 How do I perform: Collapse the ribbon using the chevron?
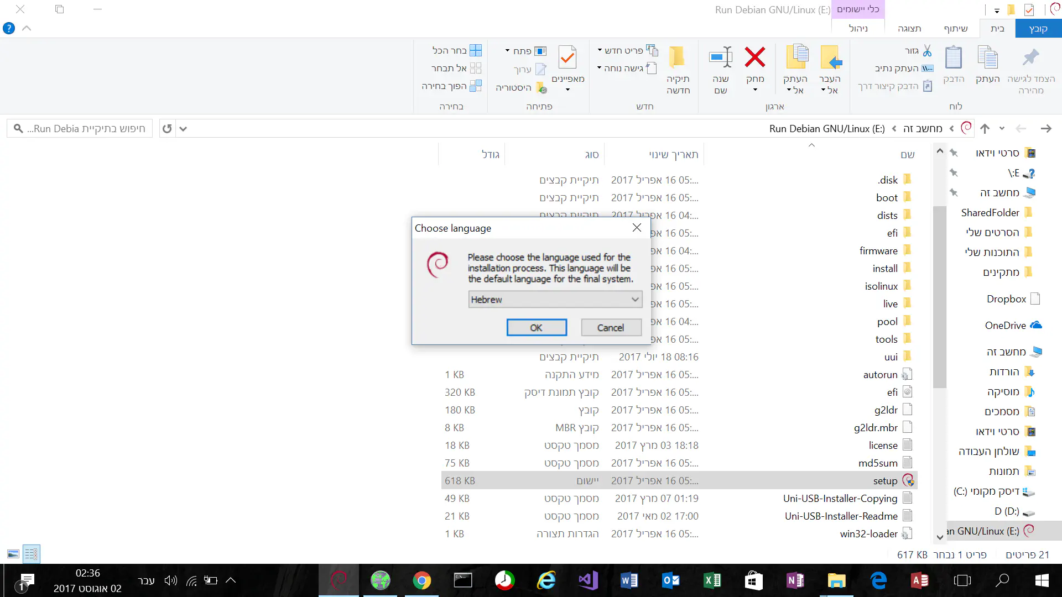(27, 28)
